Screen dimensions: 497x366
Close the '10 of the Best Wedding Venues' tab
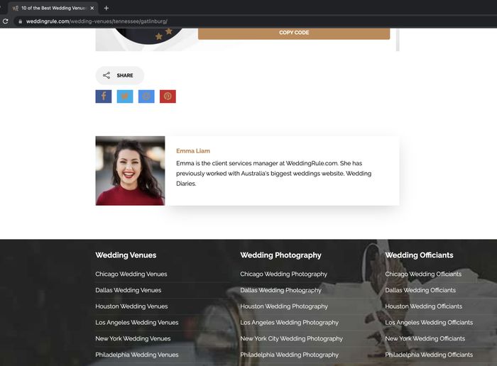pyautogui.click(x=92, y=9)
